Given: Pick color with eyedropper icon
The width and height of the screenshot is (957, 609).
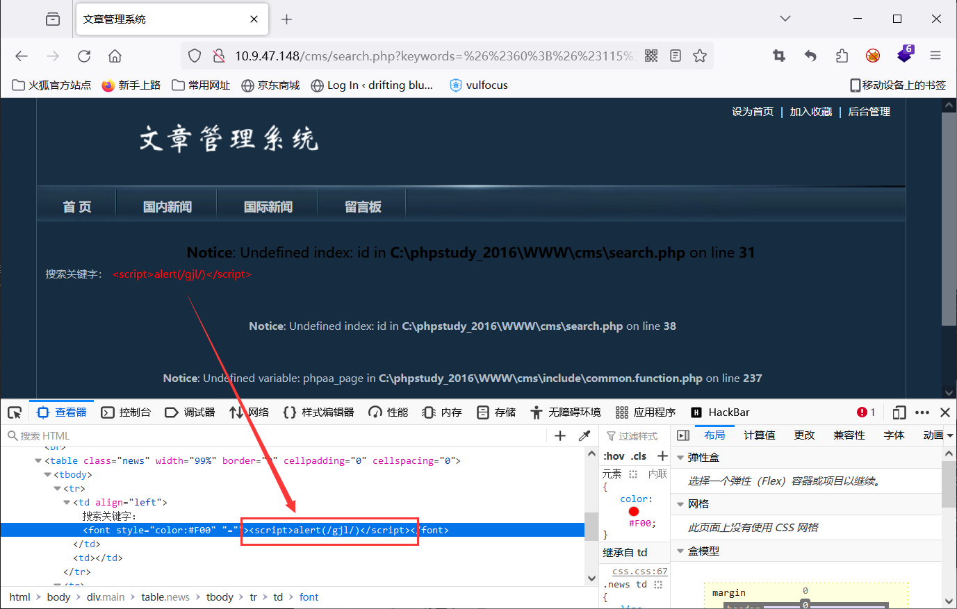Looking at the screenshot, I should pyautogui.click(x=584, y=436).
